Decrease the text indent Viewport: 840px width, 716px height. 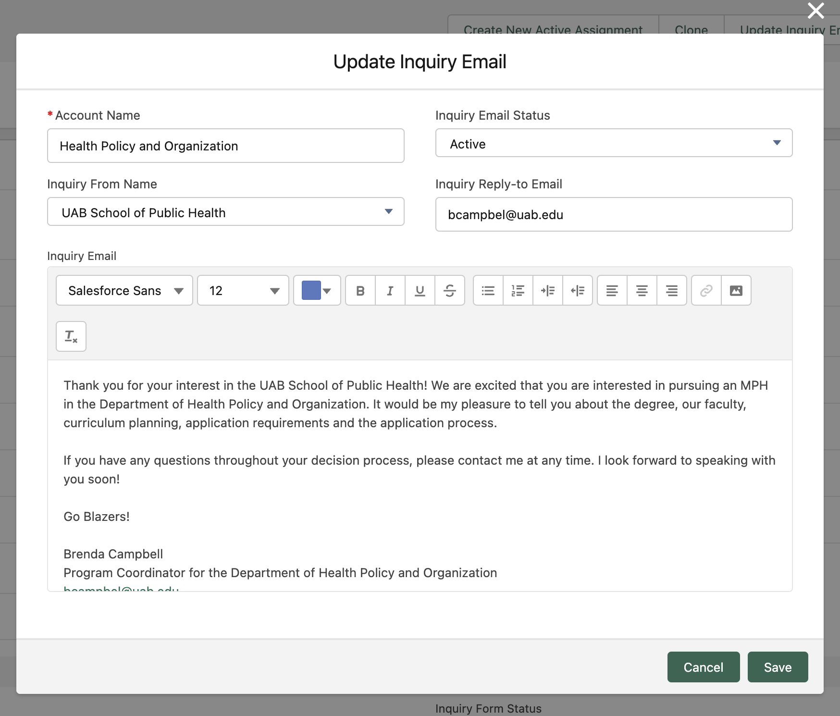pyautogui.click(x=578, y=290)
